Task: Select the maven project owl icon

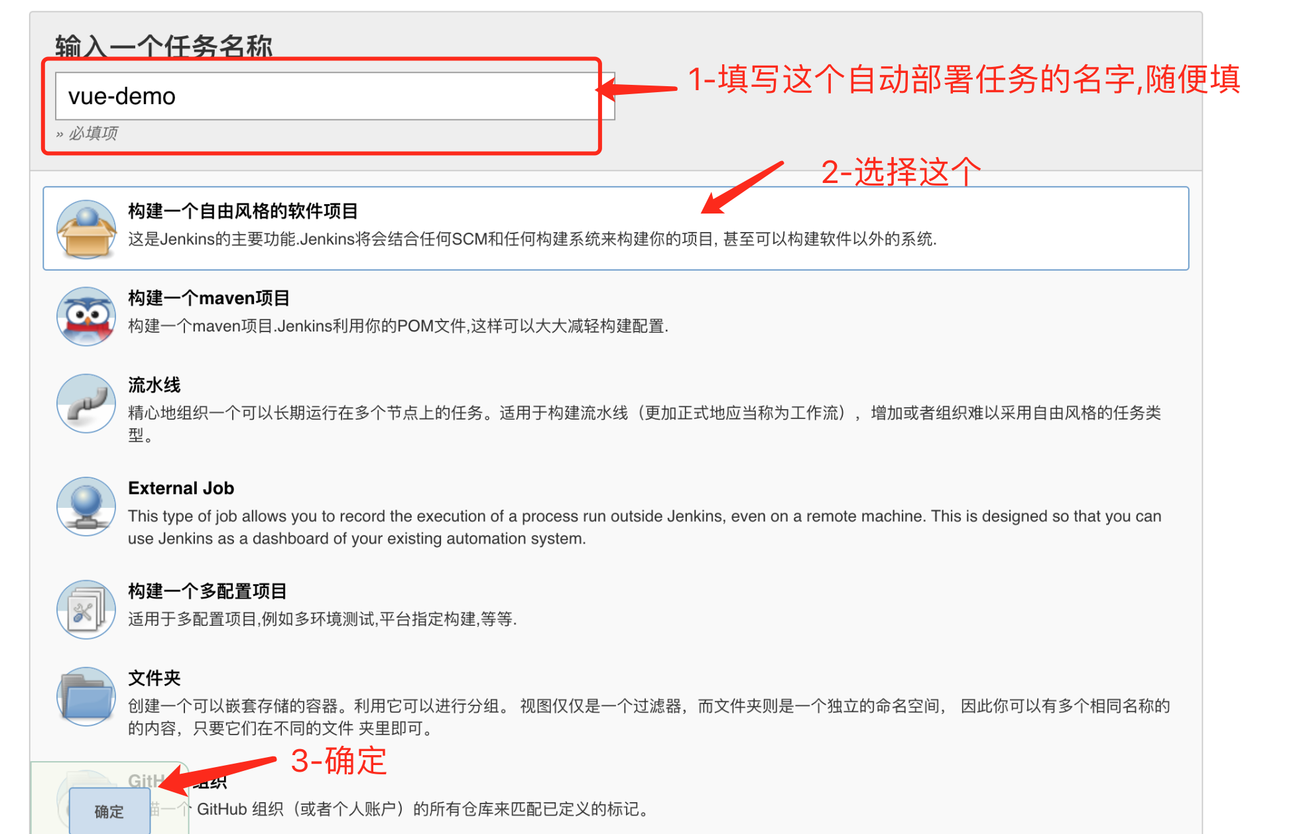Action: tap(86, 316)
